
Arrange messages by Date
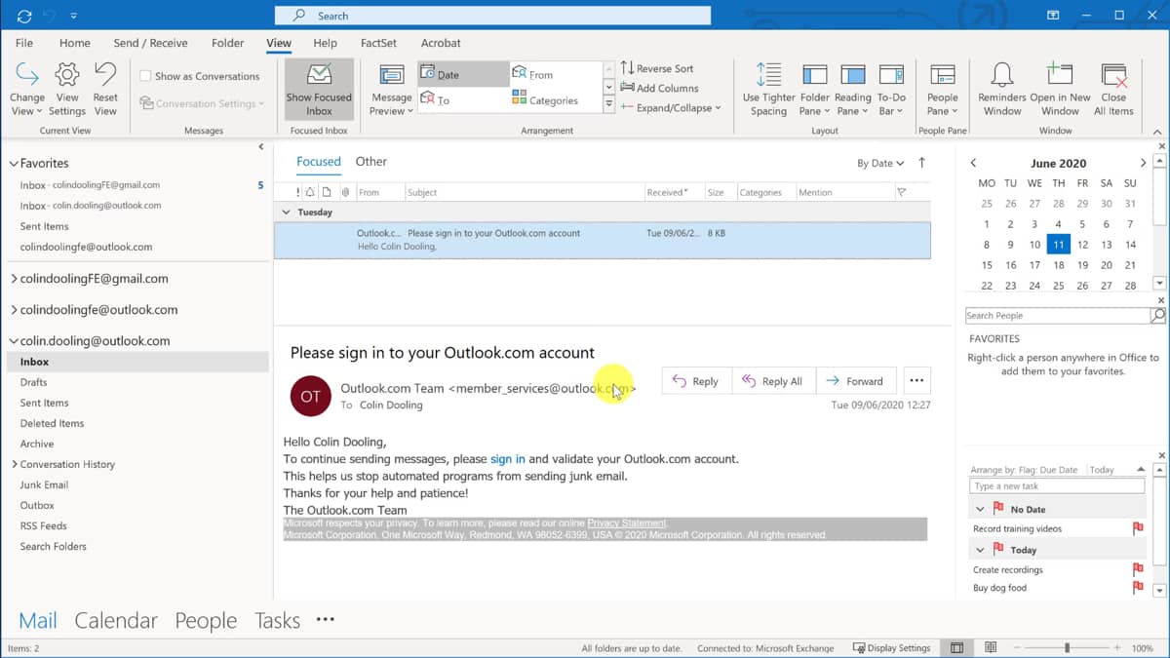[x=463, y=74]
